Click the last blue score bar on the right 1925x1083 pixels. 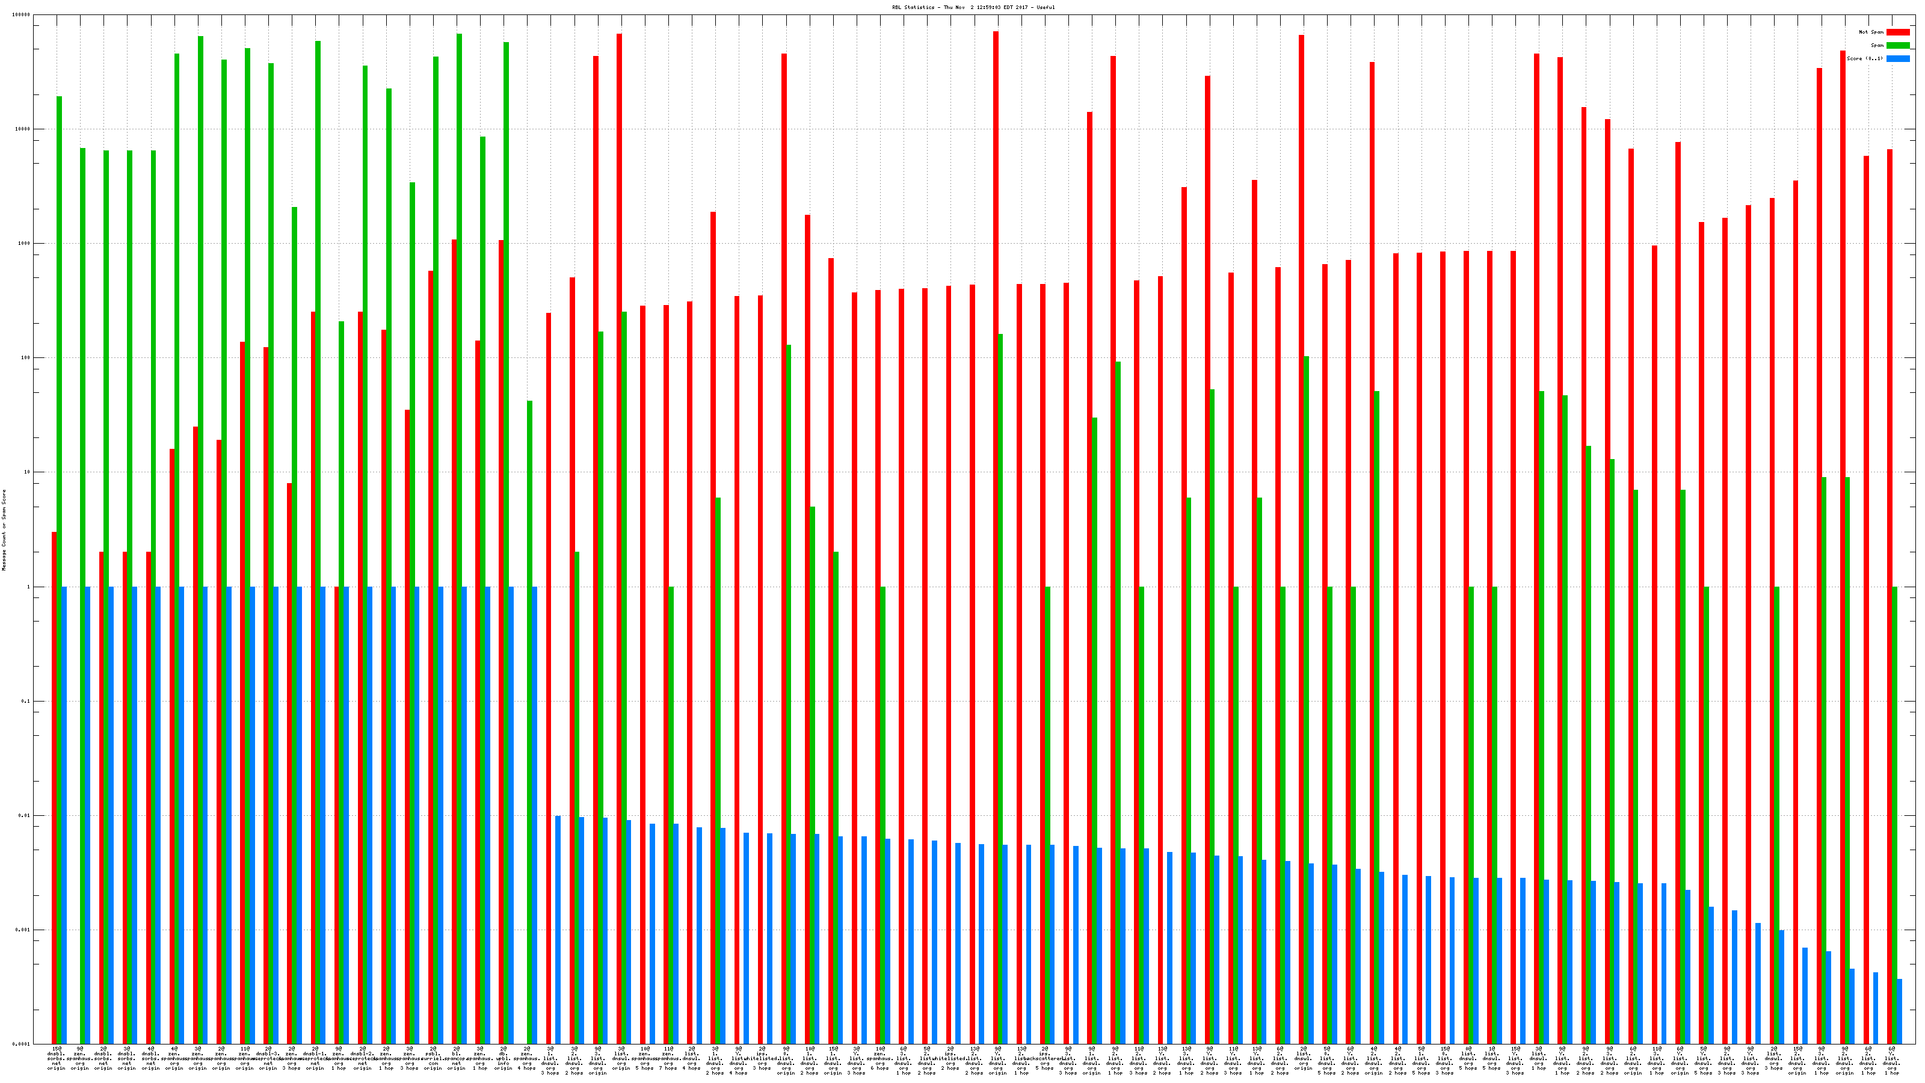(x=1899, y=1011)
